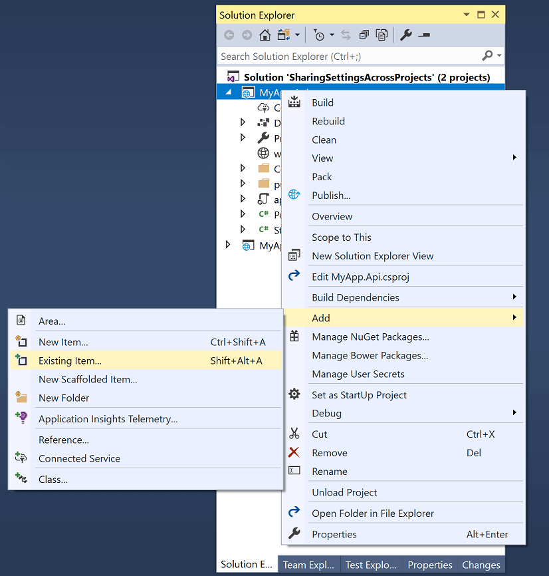Viewport: 549px width, 576px height.
Task: Expand the Properties wrench tree node
Action: tap(243, 138)
